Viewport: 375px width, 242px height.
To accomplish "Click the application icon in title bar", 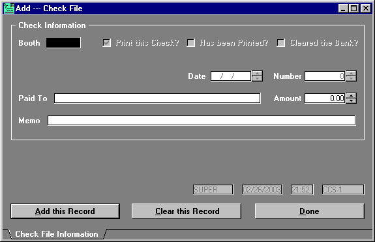I will tap(9, 8).
